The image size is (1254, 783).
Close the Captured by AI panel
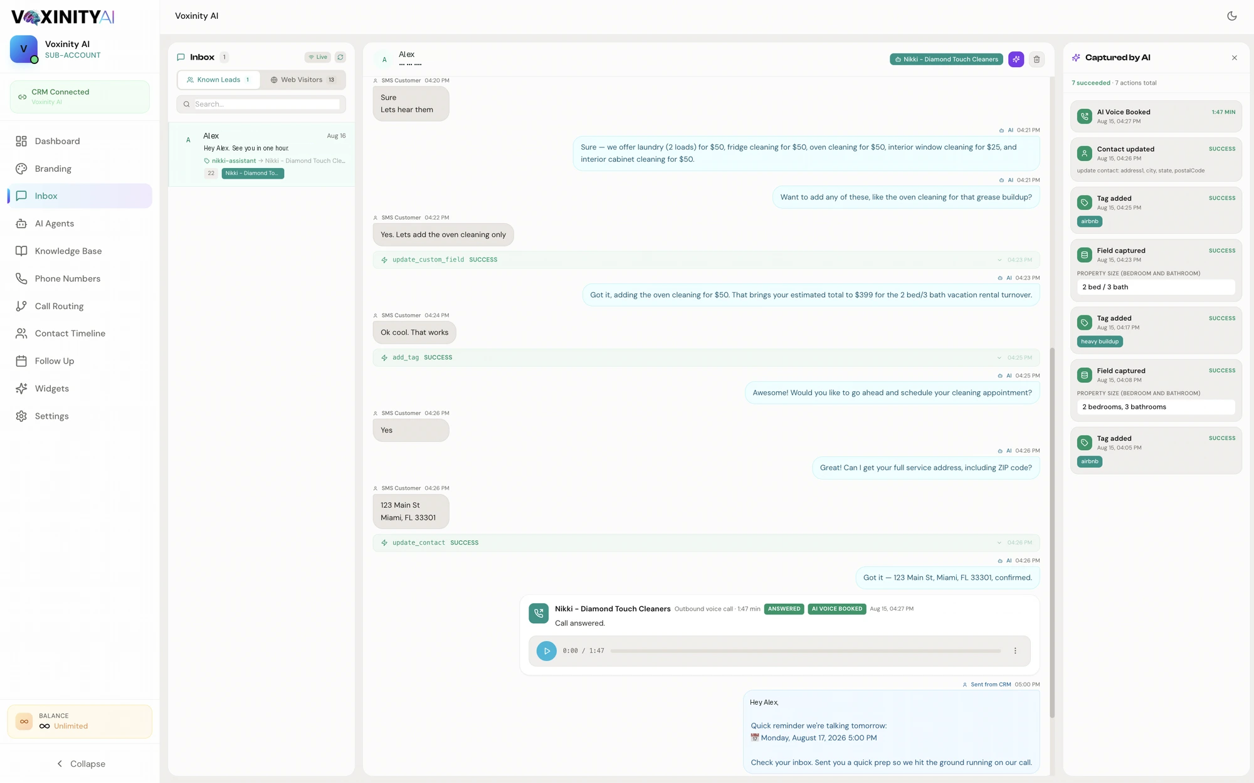1235,58
